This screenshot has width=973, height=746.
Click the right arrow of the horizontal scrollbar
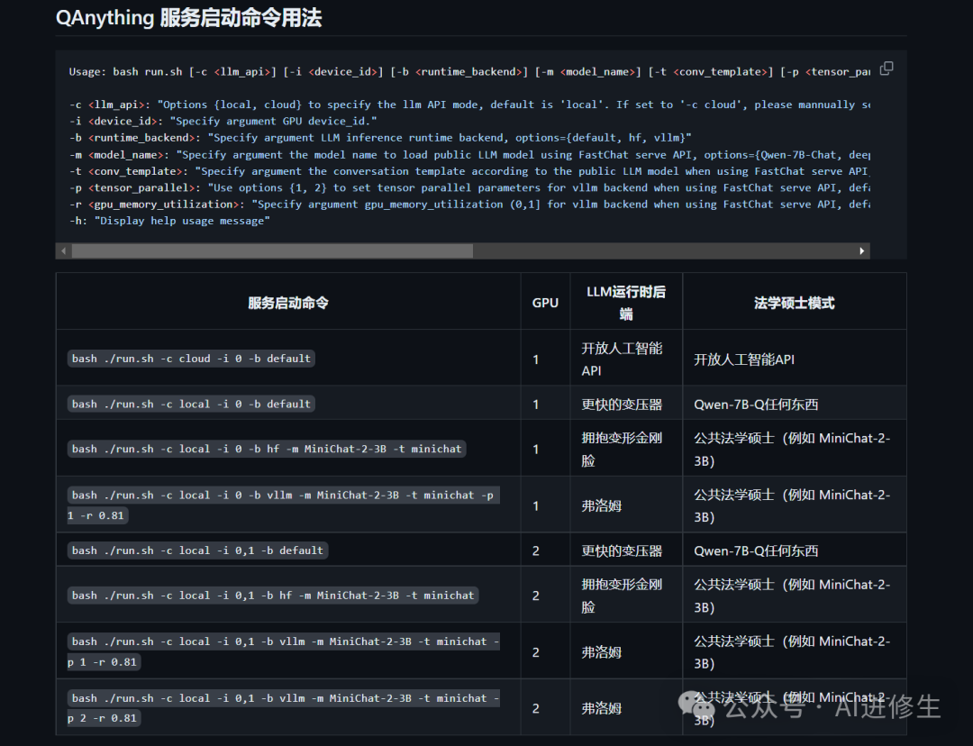[862, 251]
